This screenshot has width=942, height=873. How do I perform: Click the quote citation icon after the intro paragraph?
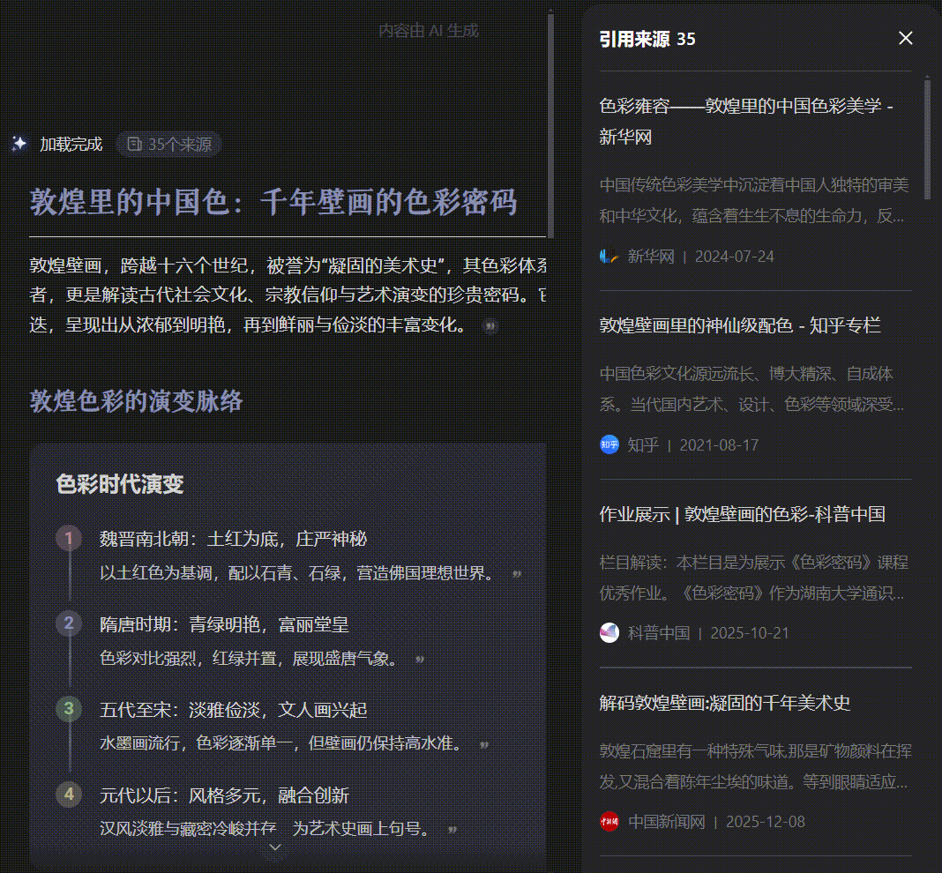click(490, 326)
